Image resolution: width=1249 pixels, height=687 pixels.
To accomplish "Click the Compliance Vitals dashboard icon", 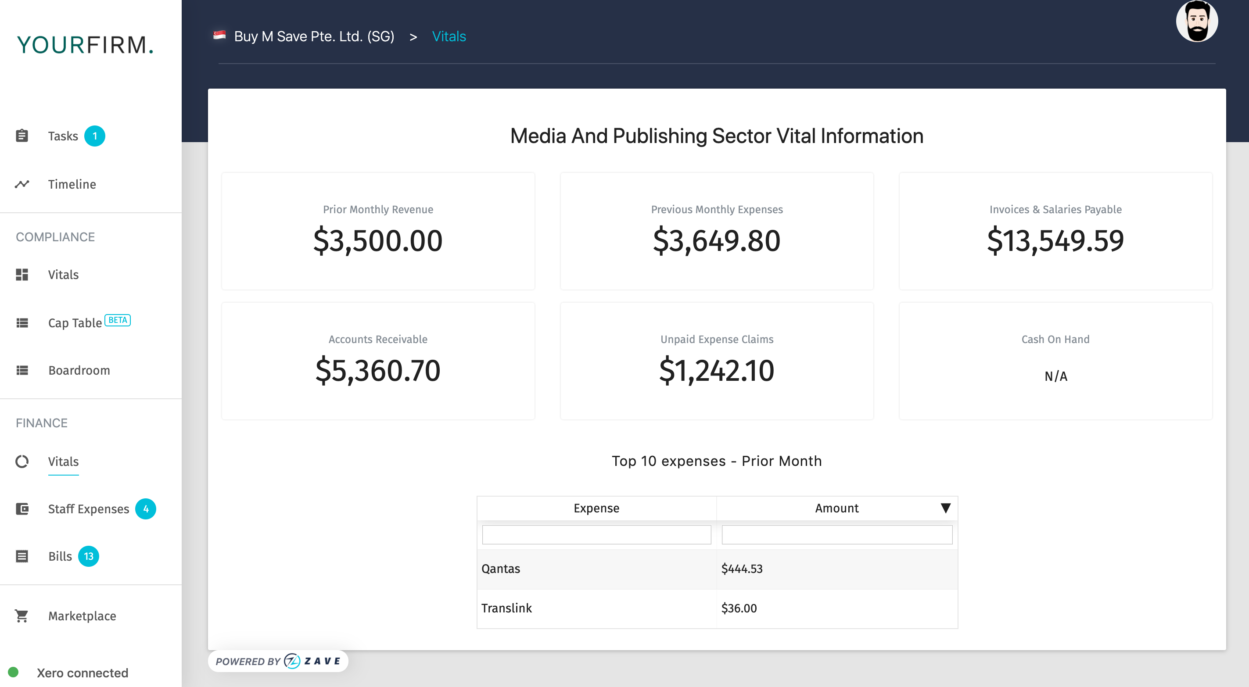I will coord(22,275).
